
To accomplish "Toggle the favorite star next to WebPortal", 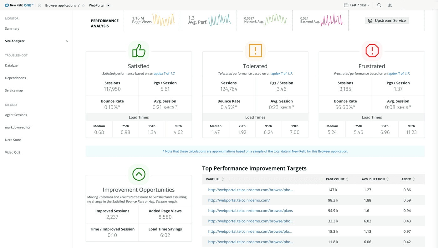I will [83, 5].
